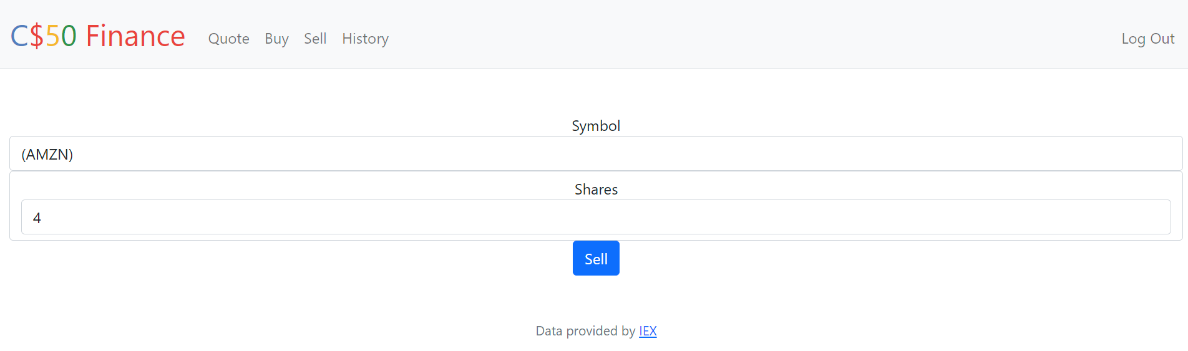Click the yellow 5 in the logo
1188x351 pixels.
52,36
